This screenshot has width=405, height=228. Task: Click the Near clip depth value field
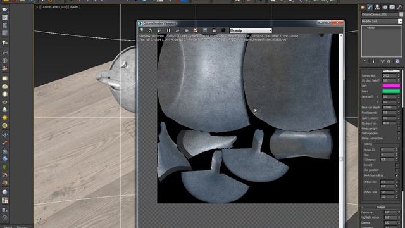(x=389, y=107)
